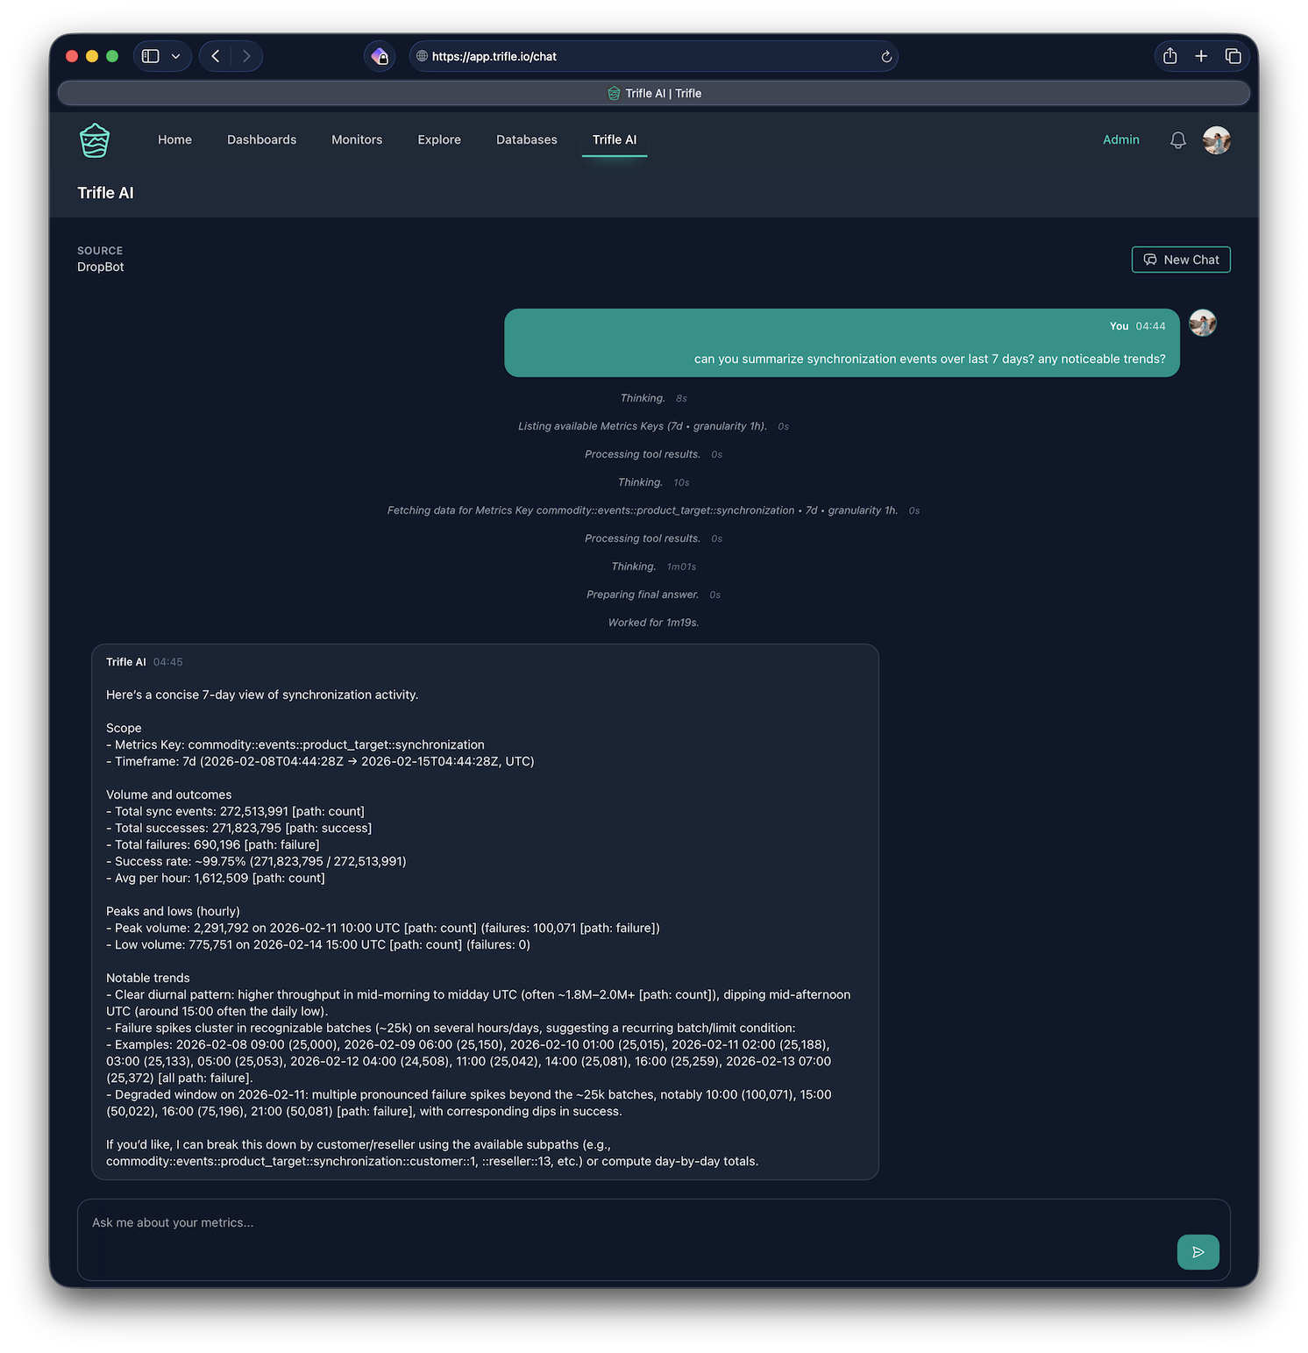Click the Home navigation item
Image resolution: width=1308 pixels, height=1353 pixels.
pyautogui.click(x=174, y=139)
